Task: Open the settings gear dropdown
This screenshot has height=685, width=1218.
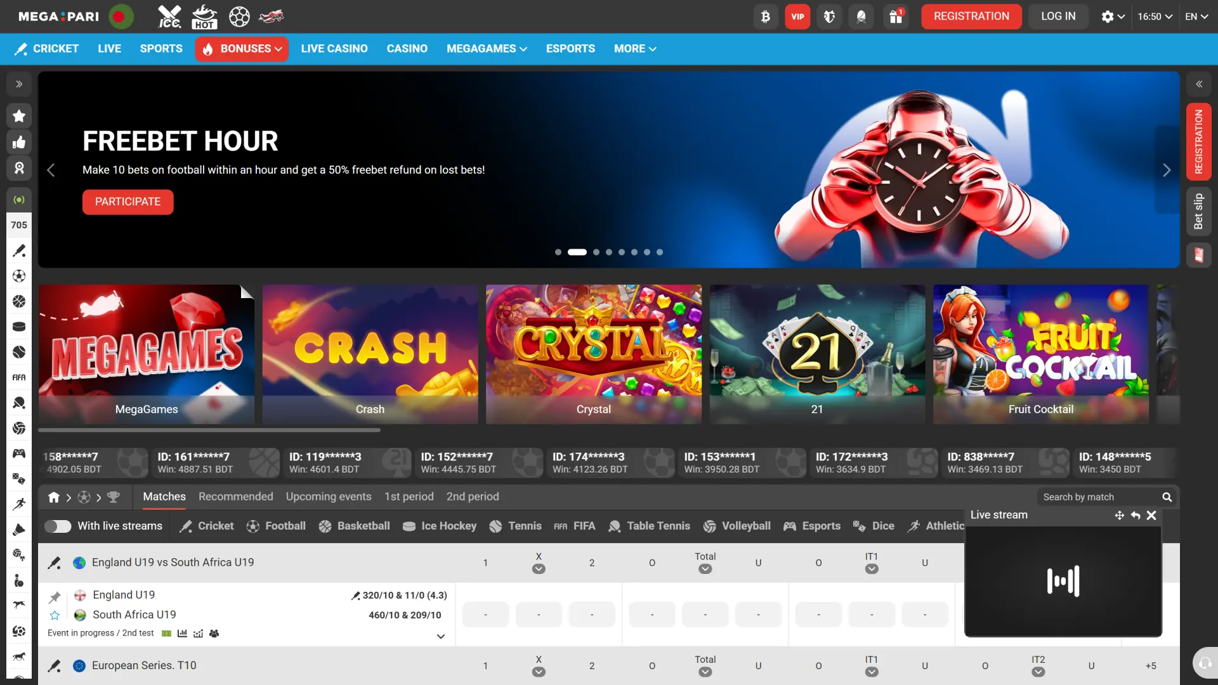Action: coord(1113,16)
